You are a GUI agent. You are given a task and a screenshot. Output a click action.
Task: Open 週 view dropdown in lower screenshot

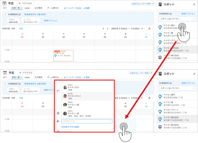[151, 98]
